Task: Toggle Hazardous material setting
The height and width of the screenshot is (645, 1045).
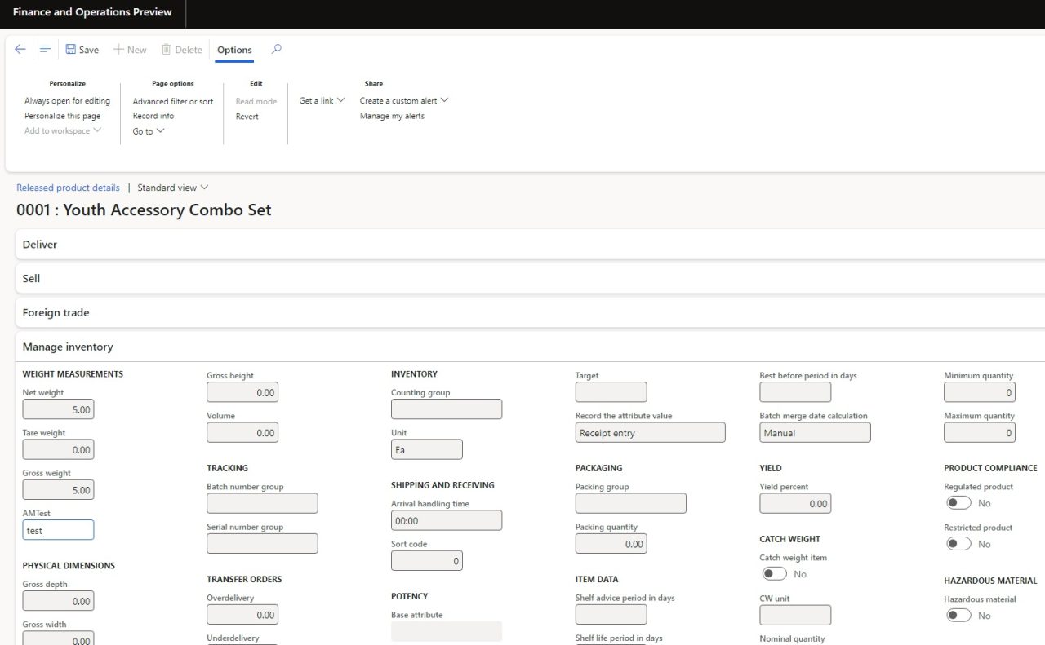Action: coord(958,615)
